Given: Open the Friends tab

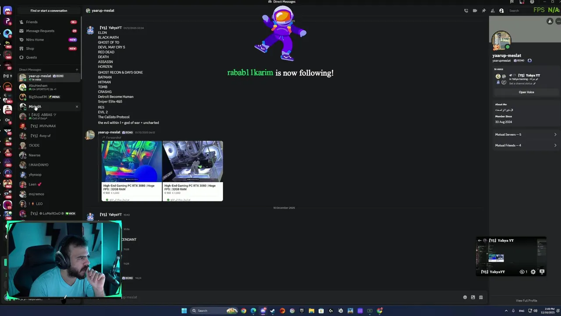Looking at the screenshot, I should coord(48,22).
